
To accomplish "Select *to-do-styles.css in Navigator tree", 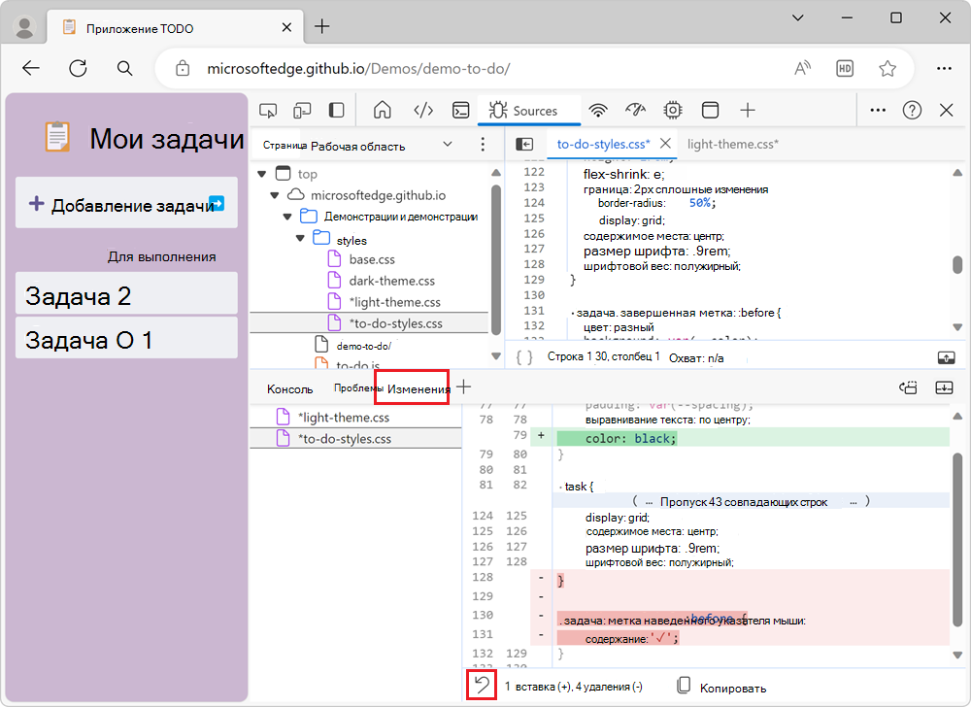I will pos(369,323).
